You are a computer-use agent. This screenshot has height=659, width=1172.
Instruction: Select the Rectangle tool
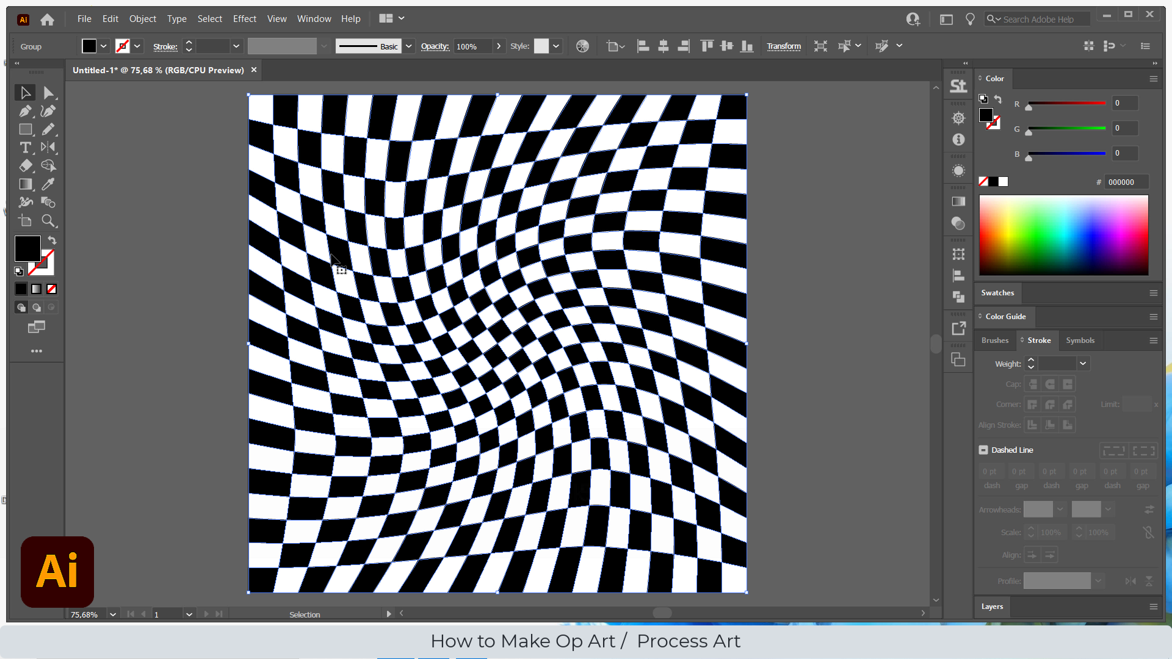(25, 129)
